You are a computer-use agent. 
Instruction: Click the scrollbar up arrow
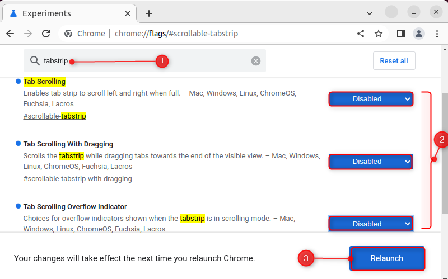coord(445,49)
